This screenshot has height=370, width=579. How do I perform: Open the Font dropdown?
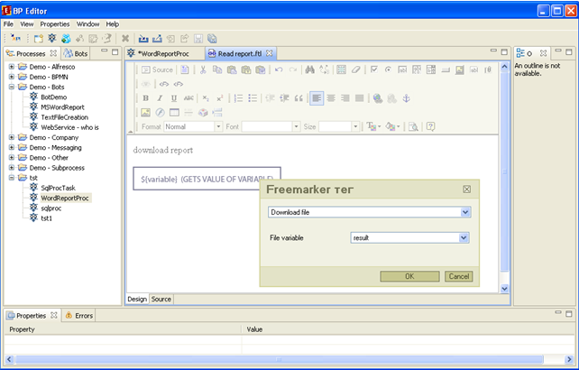(271, 126)
